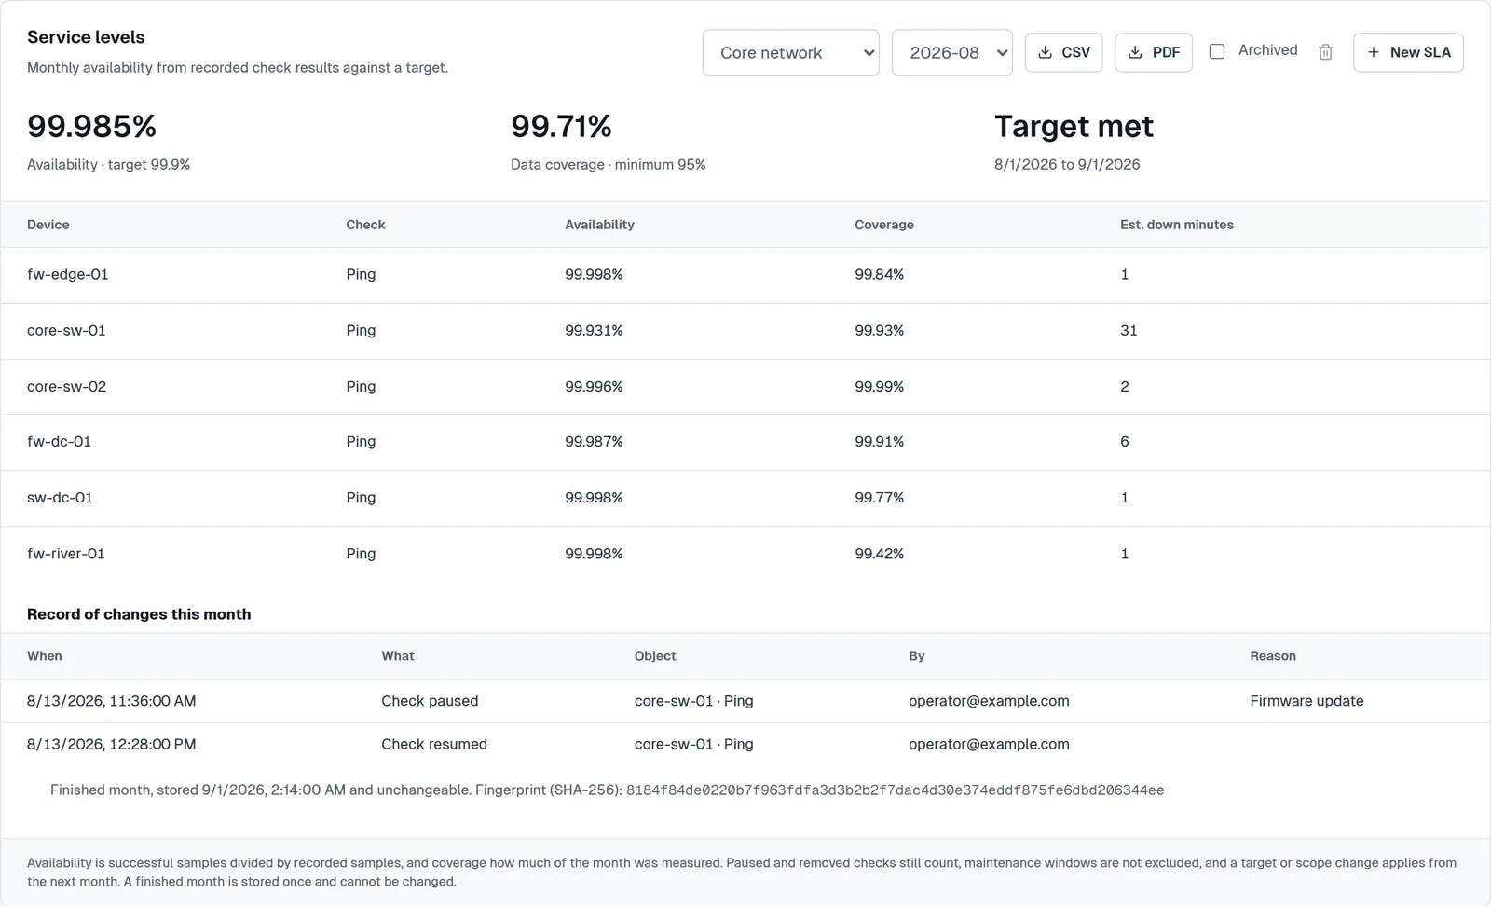Screen dimensions: 1491x907
Task: Click the SHA-256 fingerprint hash
Action: click(x=895, y=790)
